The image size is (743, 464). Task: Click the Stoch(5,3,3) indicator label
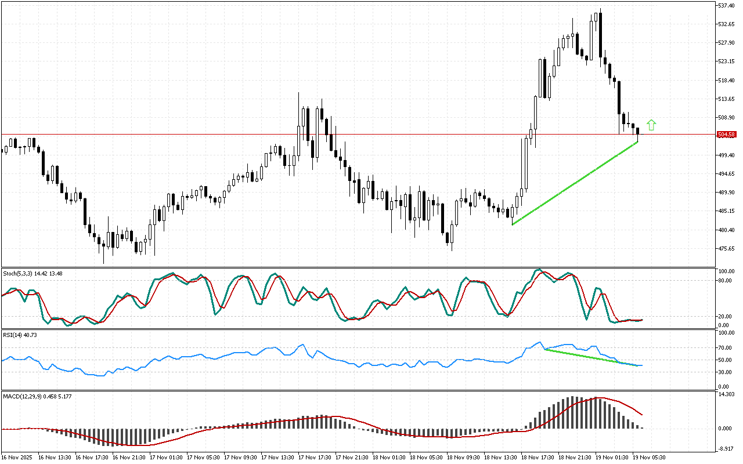point(19,273)
